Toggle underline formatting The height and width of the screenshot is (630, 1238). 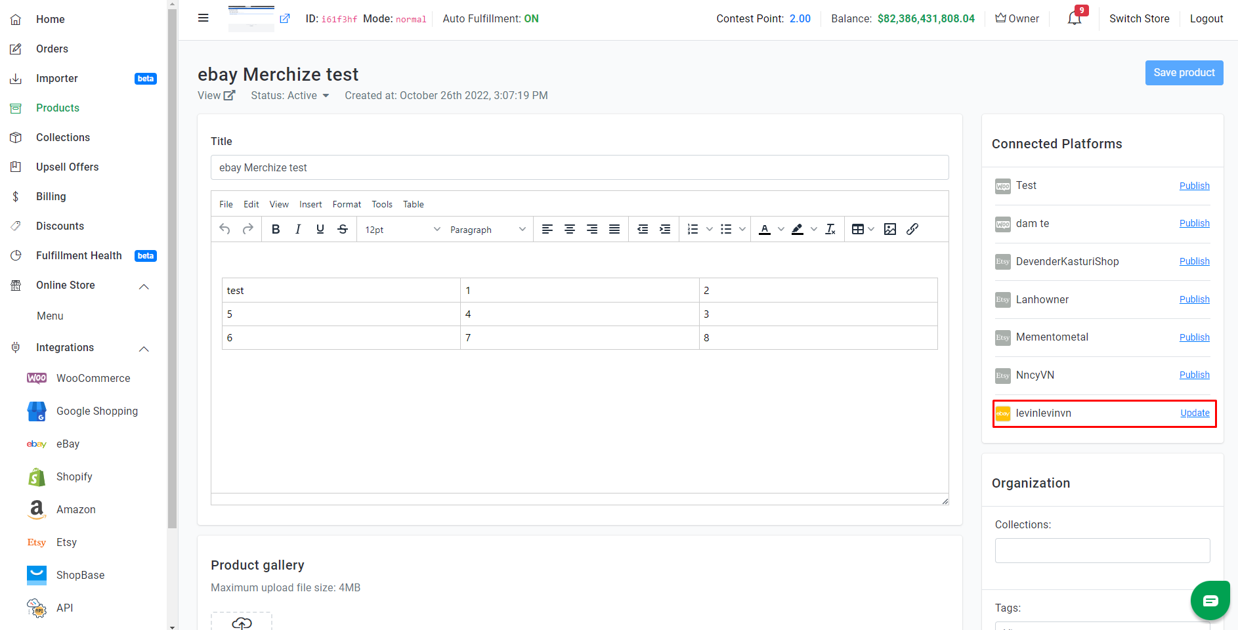pos(320,229)
